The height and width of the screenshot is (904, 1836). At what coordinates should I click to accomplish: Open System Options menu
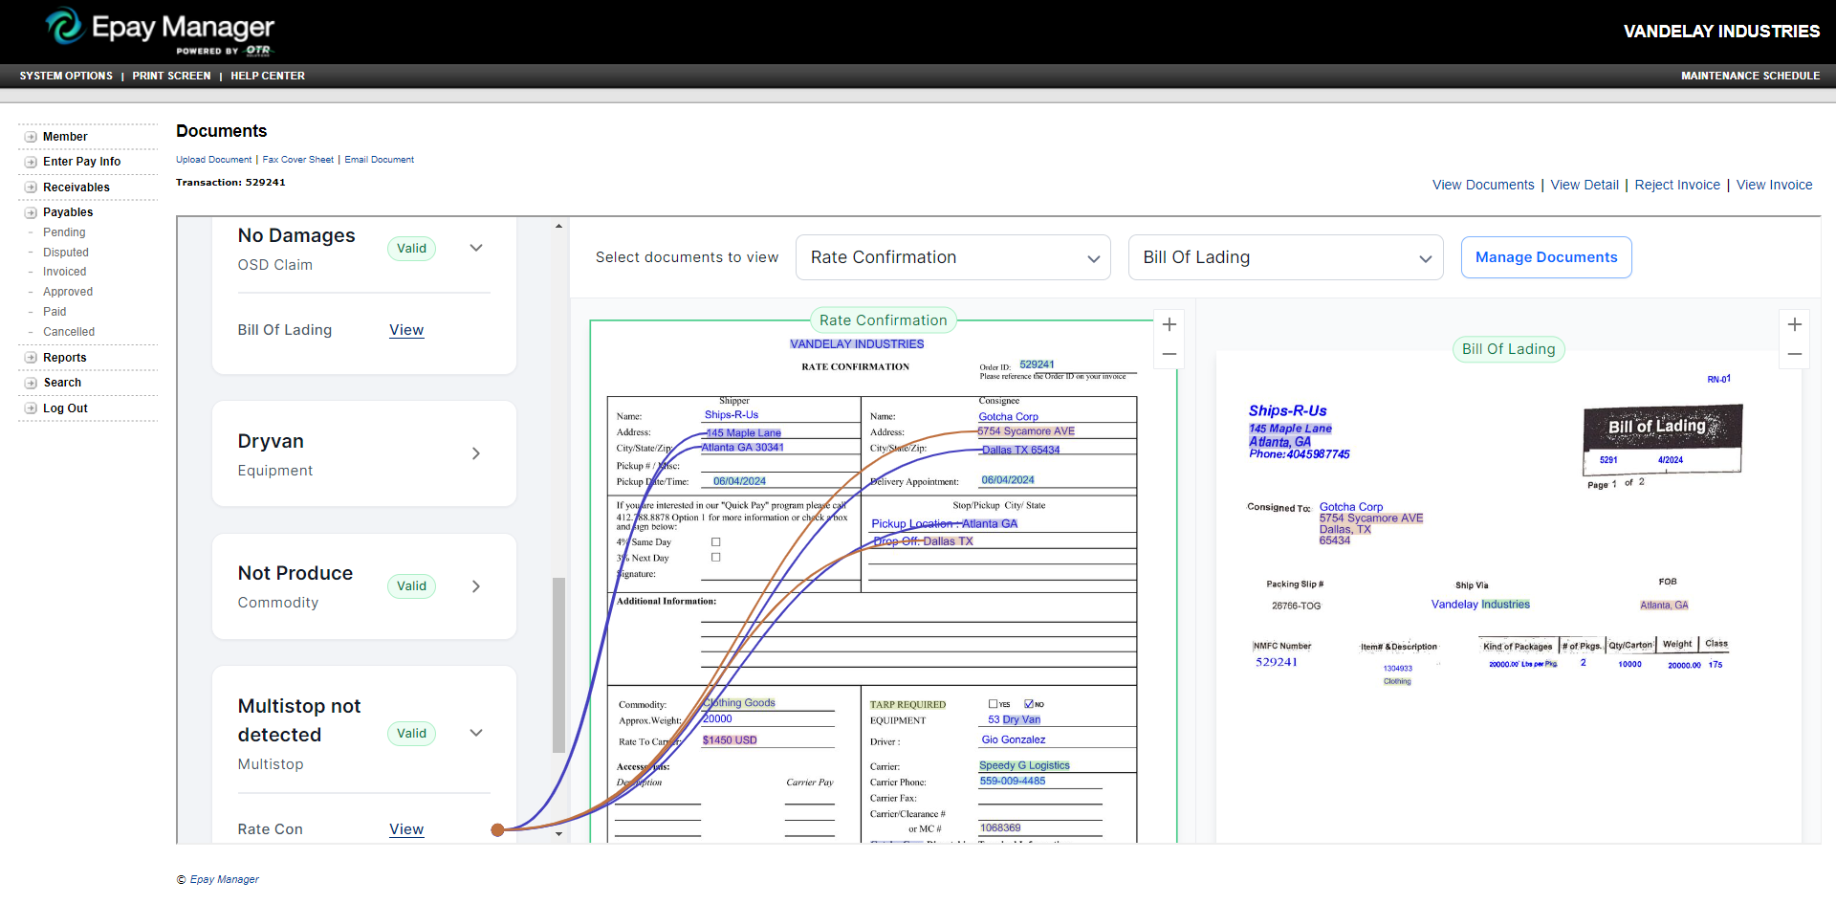(66, 76)
